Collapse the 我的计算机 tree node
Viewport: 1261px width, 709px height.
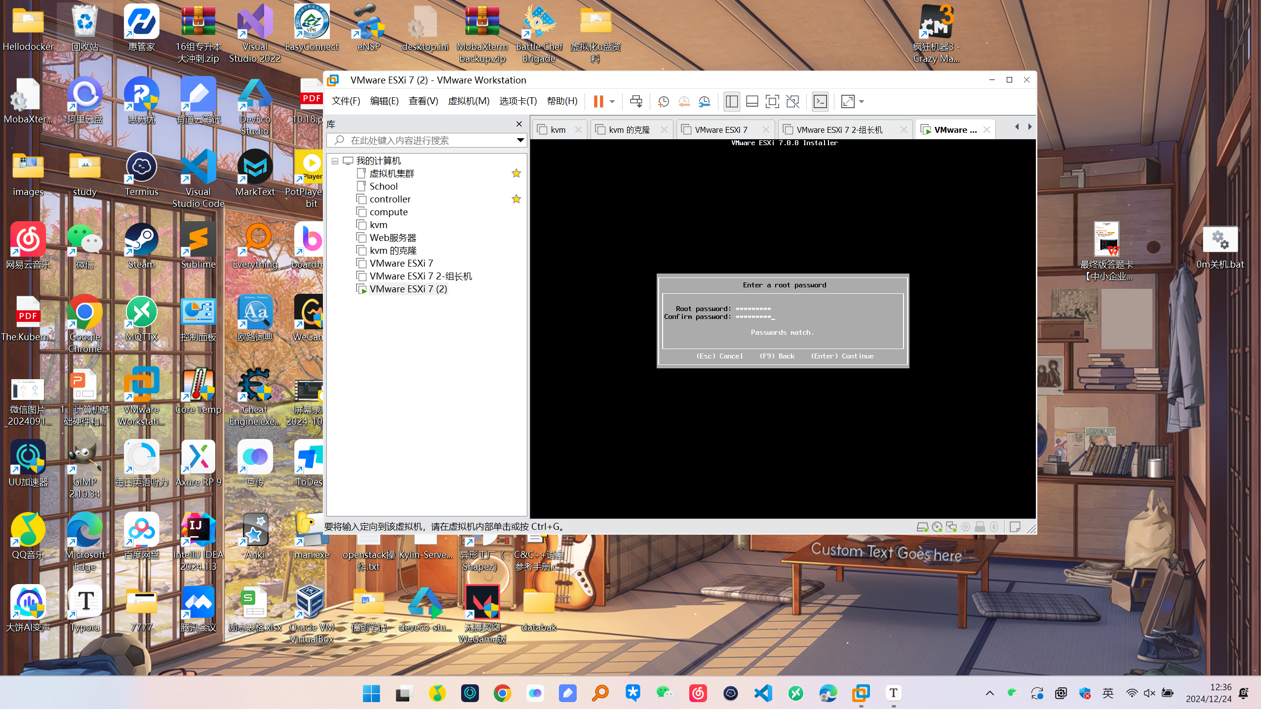(x=335, y=161)
